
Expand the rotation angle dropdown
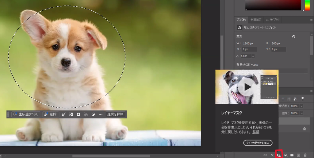tap(253, 56)
